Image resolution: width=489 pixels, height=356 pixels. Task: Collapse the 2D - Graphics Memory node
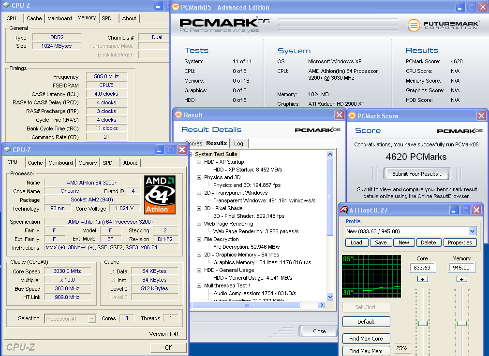[199, 255]
